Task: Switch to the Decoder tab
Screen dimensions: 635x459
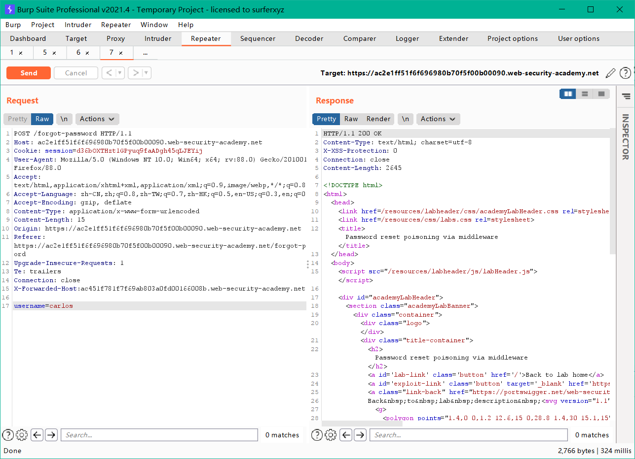Action: coord(309,38)
